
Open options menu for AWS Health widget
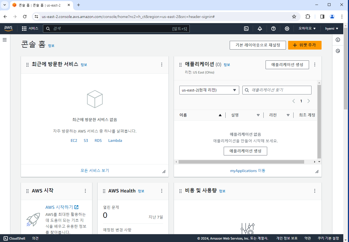162,191
